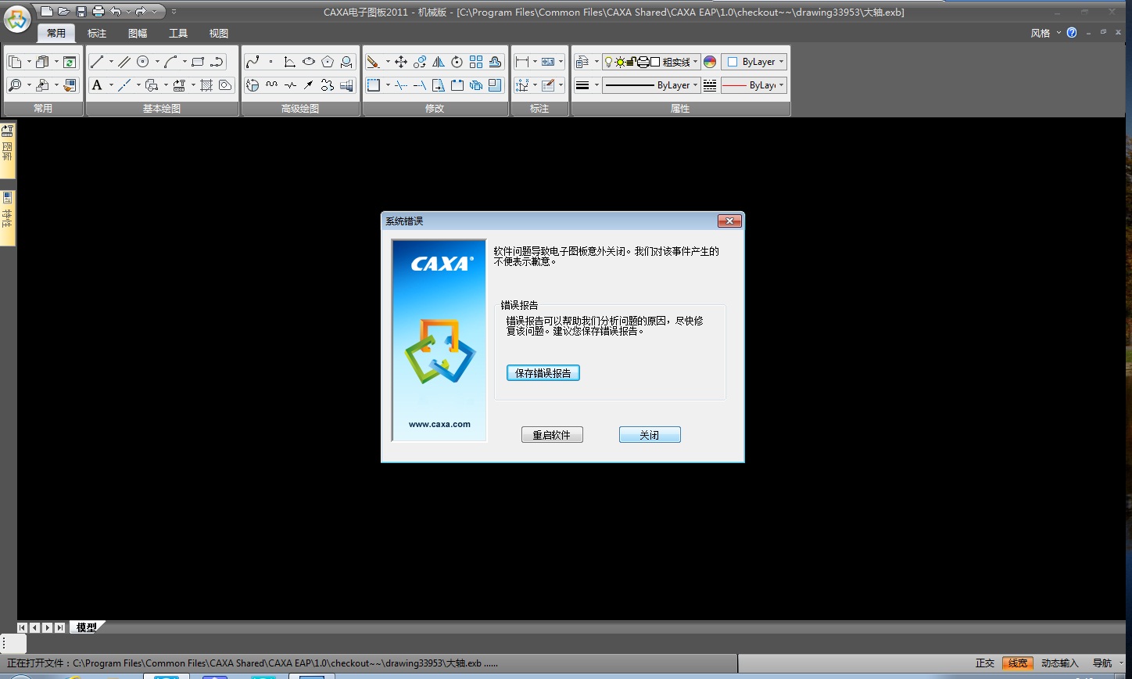This screenshot has width=1132, height=679.
Task: Open the 特性 properties side panel
Action: tap(8, 217)
